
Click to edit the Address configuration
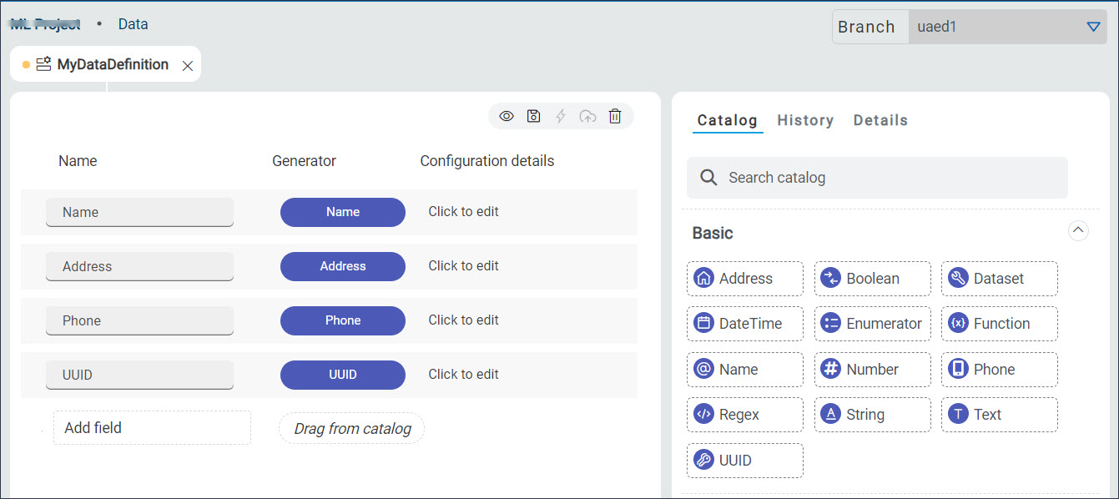[463, 265]
